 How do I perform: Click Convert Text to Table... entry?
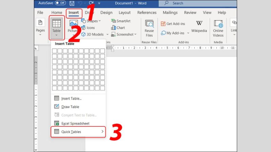coord(78,115)
